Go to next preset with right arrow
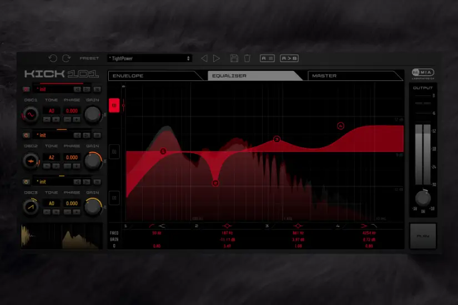Screen dimensions: 458x305 click(x=217, y=58)
